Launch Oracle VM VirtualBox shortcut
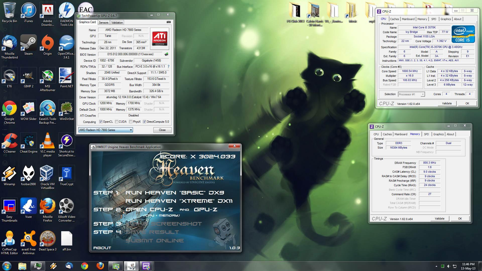482x271 pixels. tap(47, 177)
